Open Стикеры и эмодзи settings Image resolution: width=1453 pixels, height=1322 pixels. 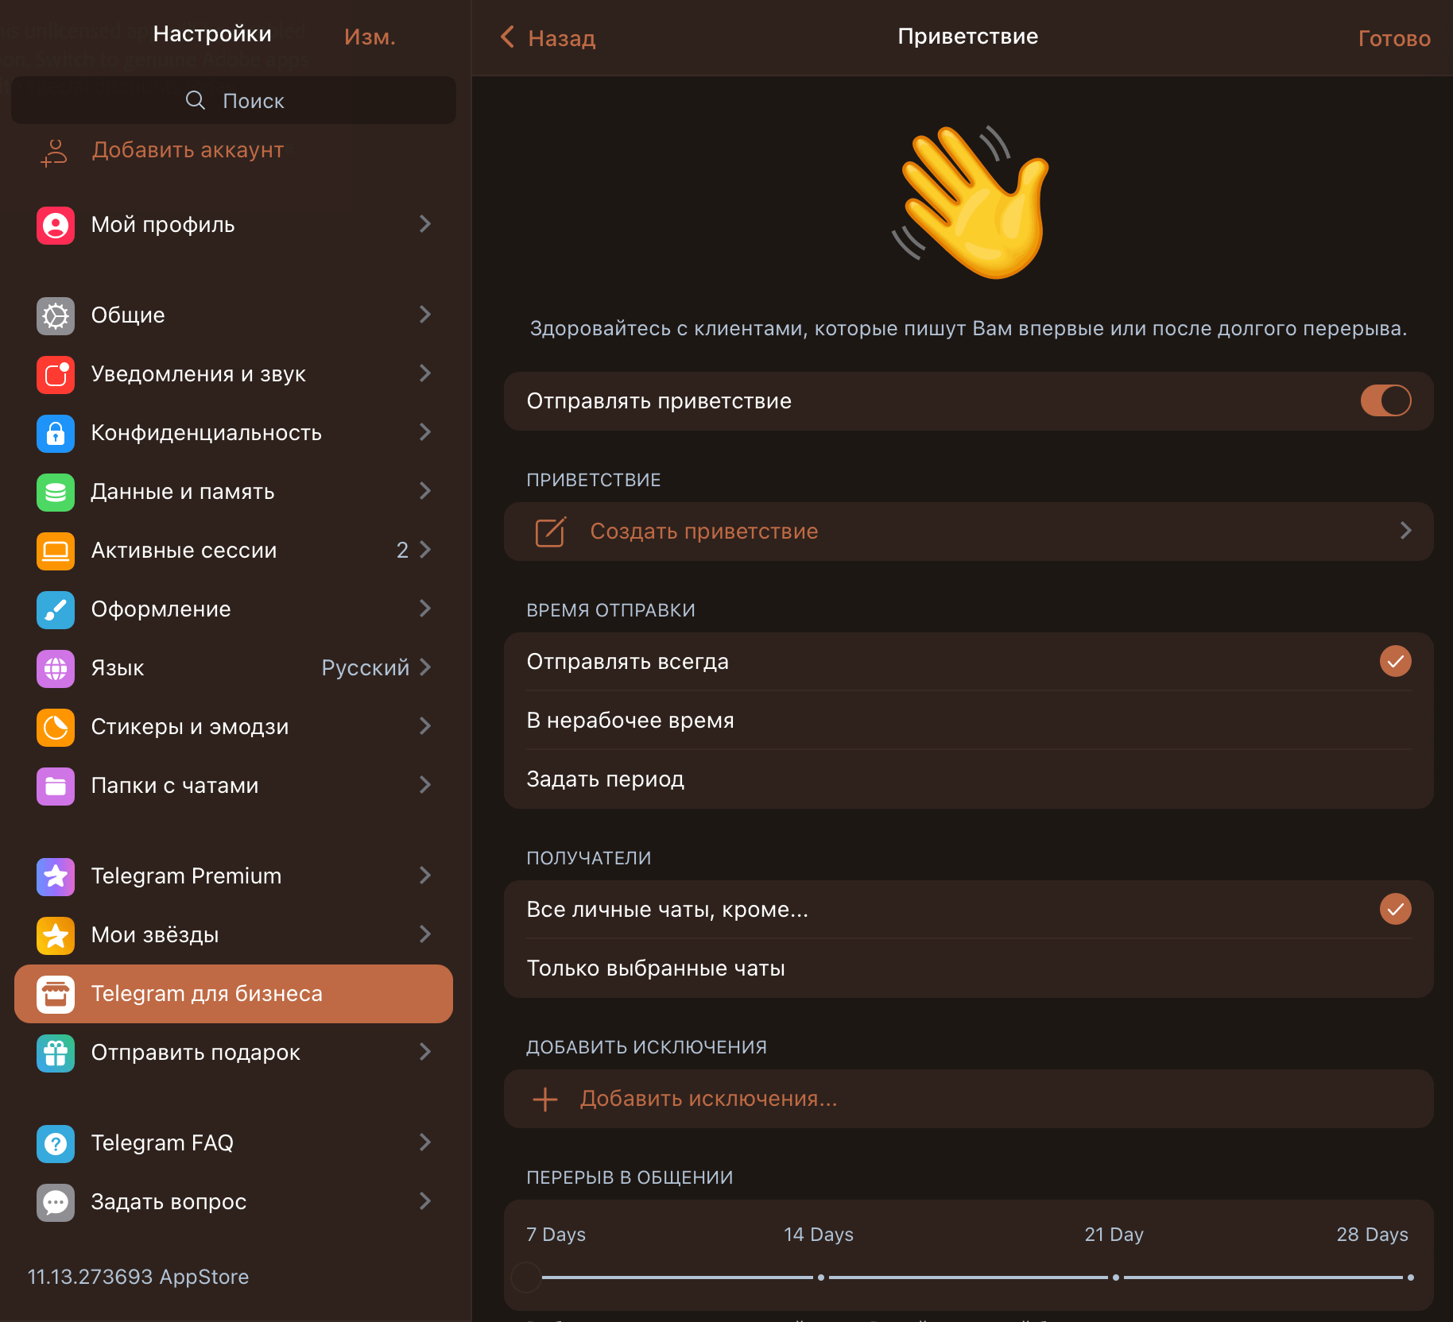234,727
